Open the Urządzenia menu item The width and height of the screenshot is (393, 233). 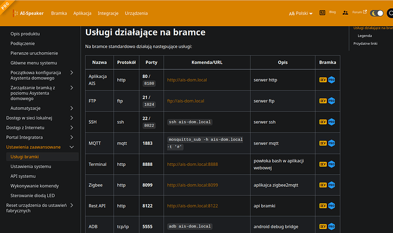tap(136, 13)
